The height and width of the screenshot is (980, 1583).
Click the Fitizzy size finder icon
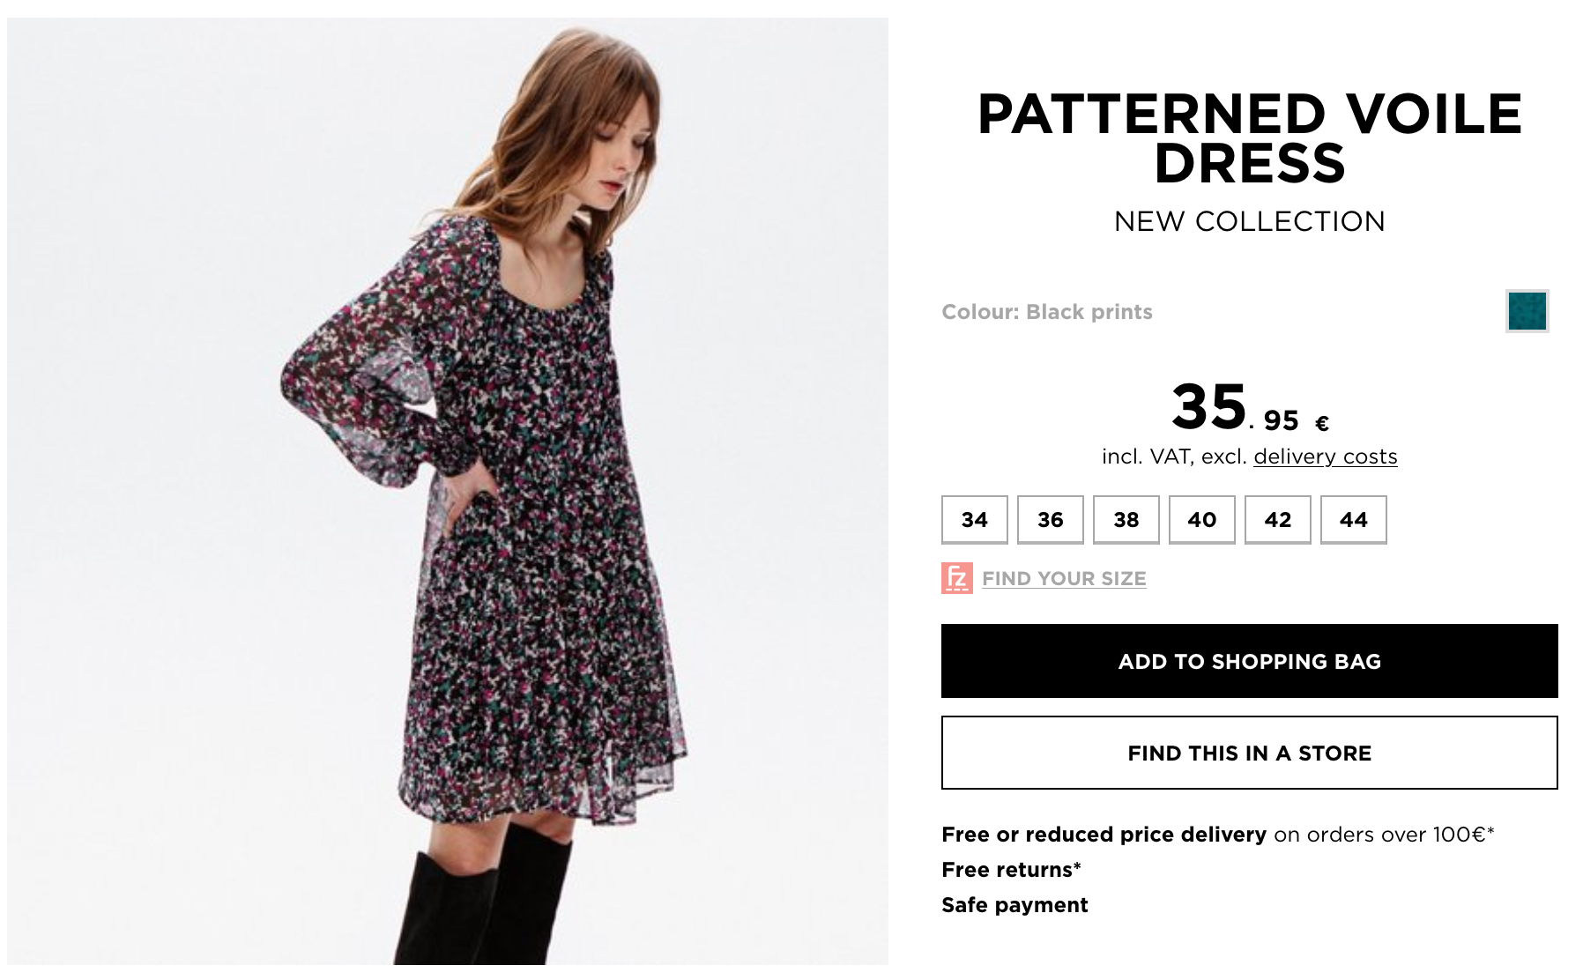pos(956,578)
